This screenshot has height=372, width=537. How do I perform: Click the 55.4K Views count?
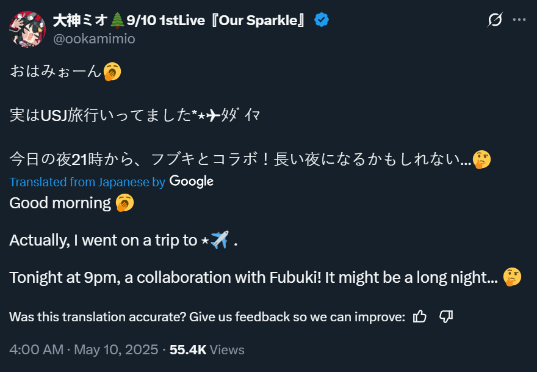(207, 349)
